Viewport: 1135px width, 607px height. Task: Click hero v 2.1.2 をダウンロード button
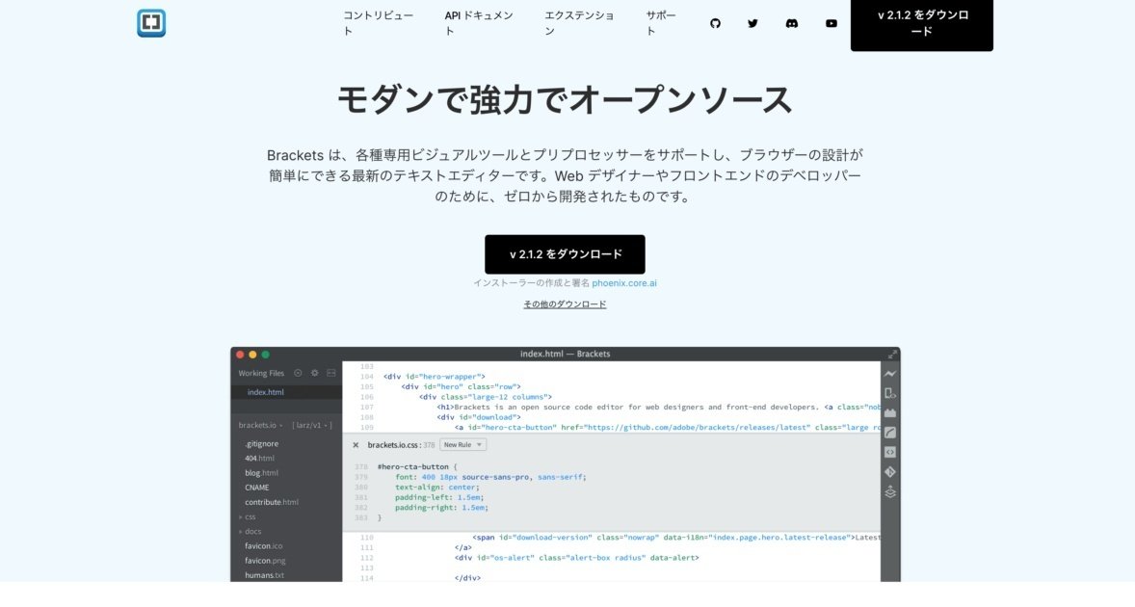pyautogui.click(x=565, y=254)
